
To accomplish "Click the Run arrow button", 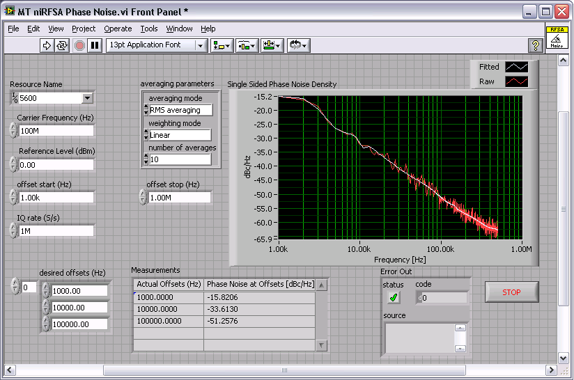I will click(47, 45).
